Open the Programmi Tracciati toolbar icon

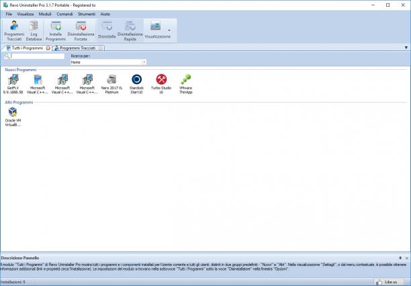click(14, 30)
